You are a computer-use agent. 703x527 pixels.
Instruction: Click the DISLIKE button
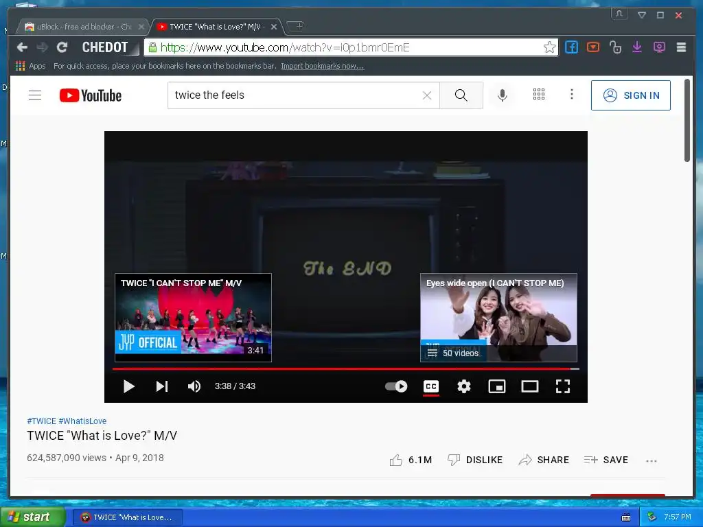click(475, 460)
